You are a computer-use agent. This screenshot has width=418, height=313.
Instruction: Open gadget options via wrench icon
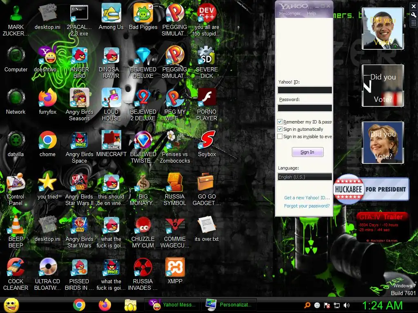coord(414,15)
